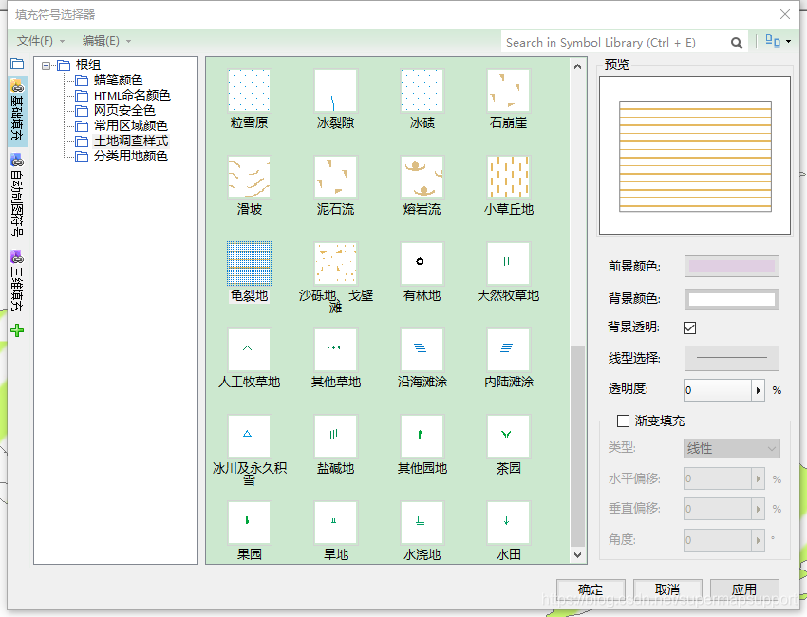Select the 茶园 fill symbol
Viewport: 807px width, 617px height.
[508, 436]
